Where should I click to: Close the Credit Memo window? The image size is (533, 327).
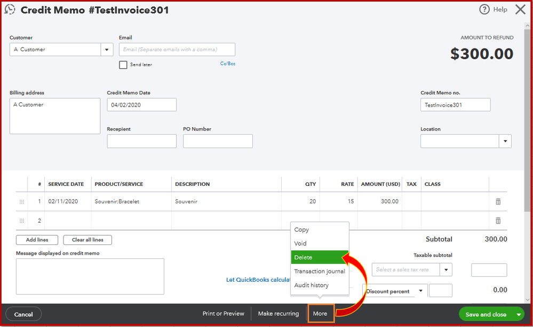[x=520, y=10]
